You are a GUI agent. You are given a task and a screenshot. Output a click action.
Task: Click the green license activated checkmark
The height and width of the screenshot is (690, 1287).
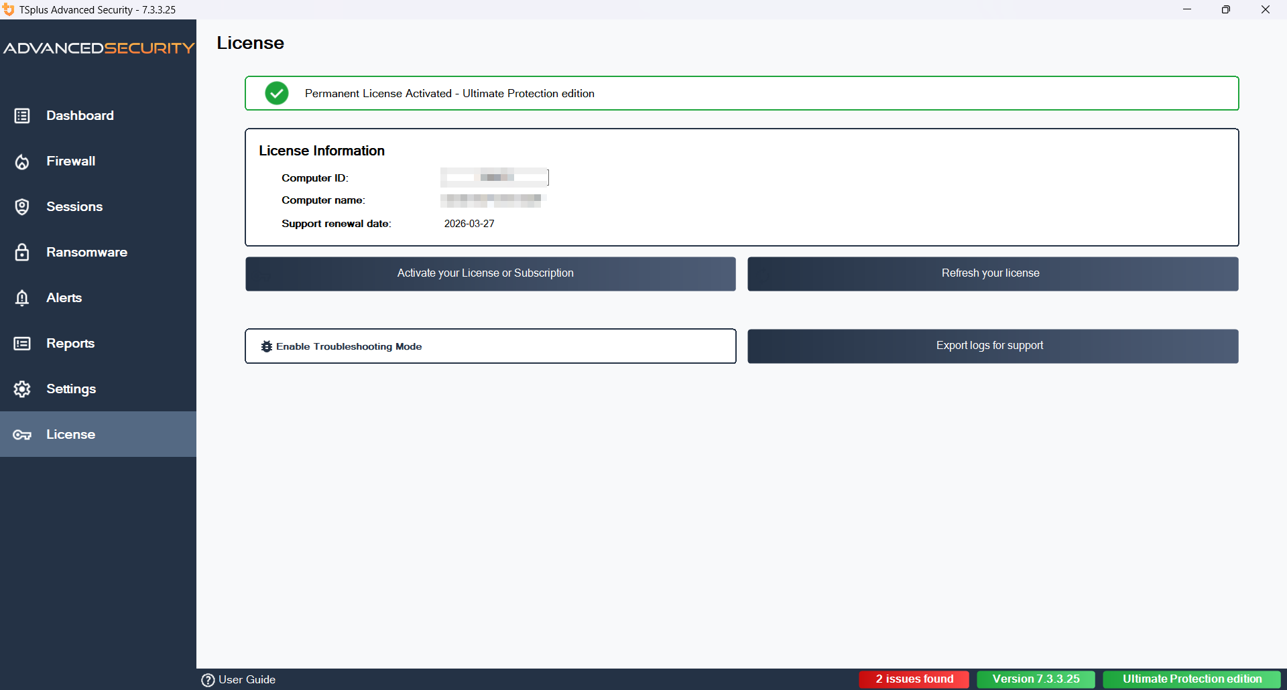(x=277, y=93)
